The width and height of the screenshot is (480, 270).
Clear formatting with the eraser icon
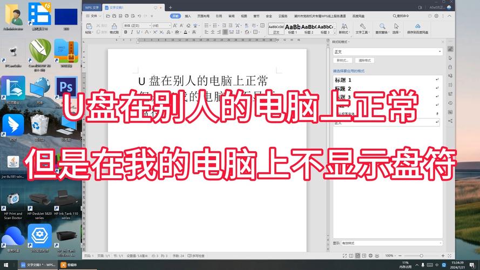188,26
